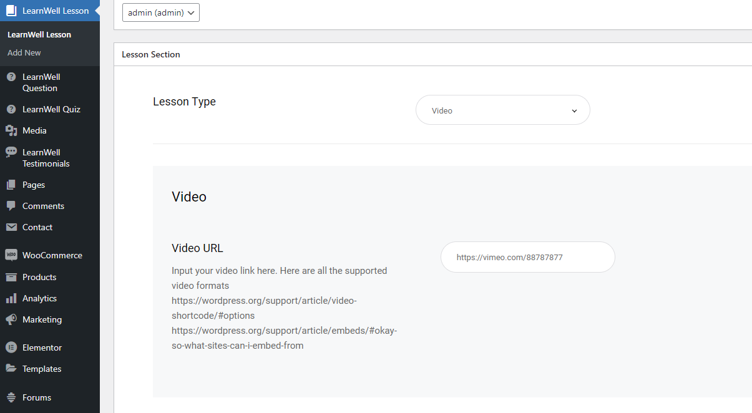
Task: Click the Pages icon in the sidebar
Action: pos(11,185)
